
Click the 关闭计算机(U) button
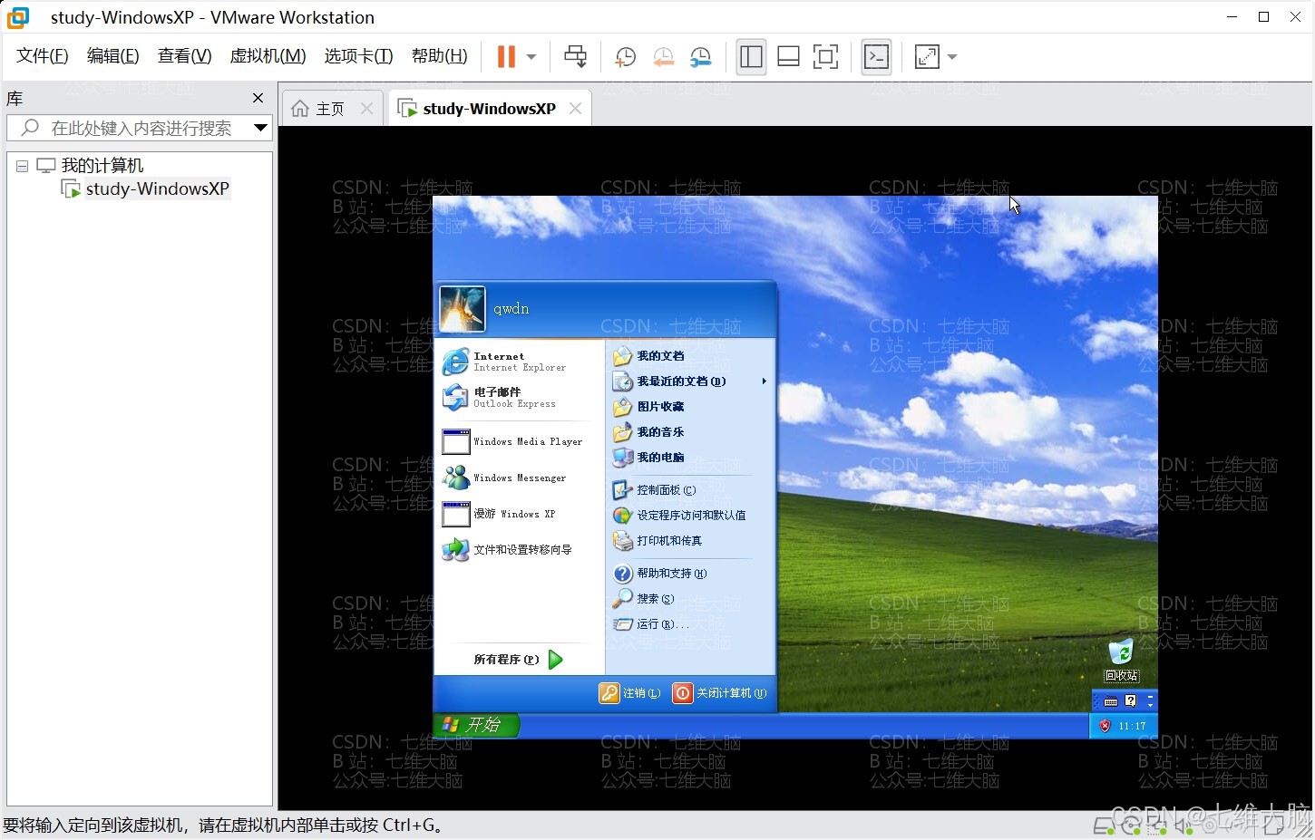[720, 693]
